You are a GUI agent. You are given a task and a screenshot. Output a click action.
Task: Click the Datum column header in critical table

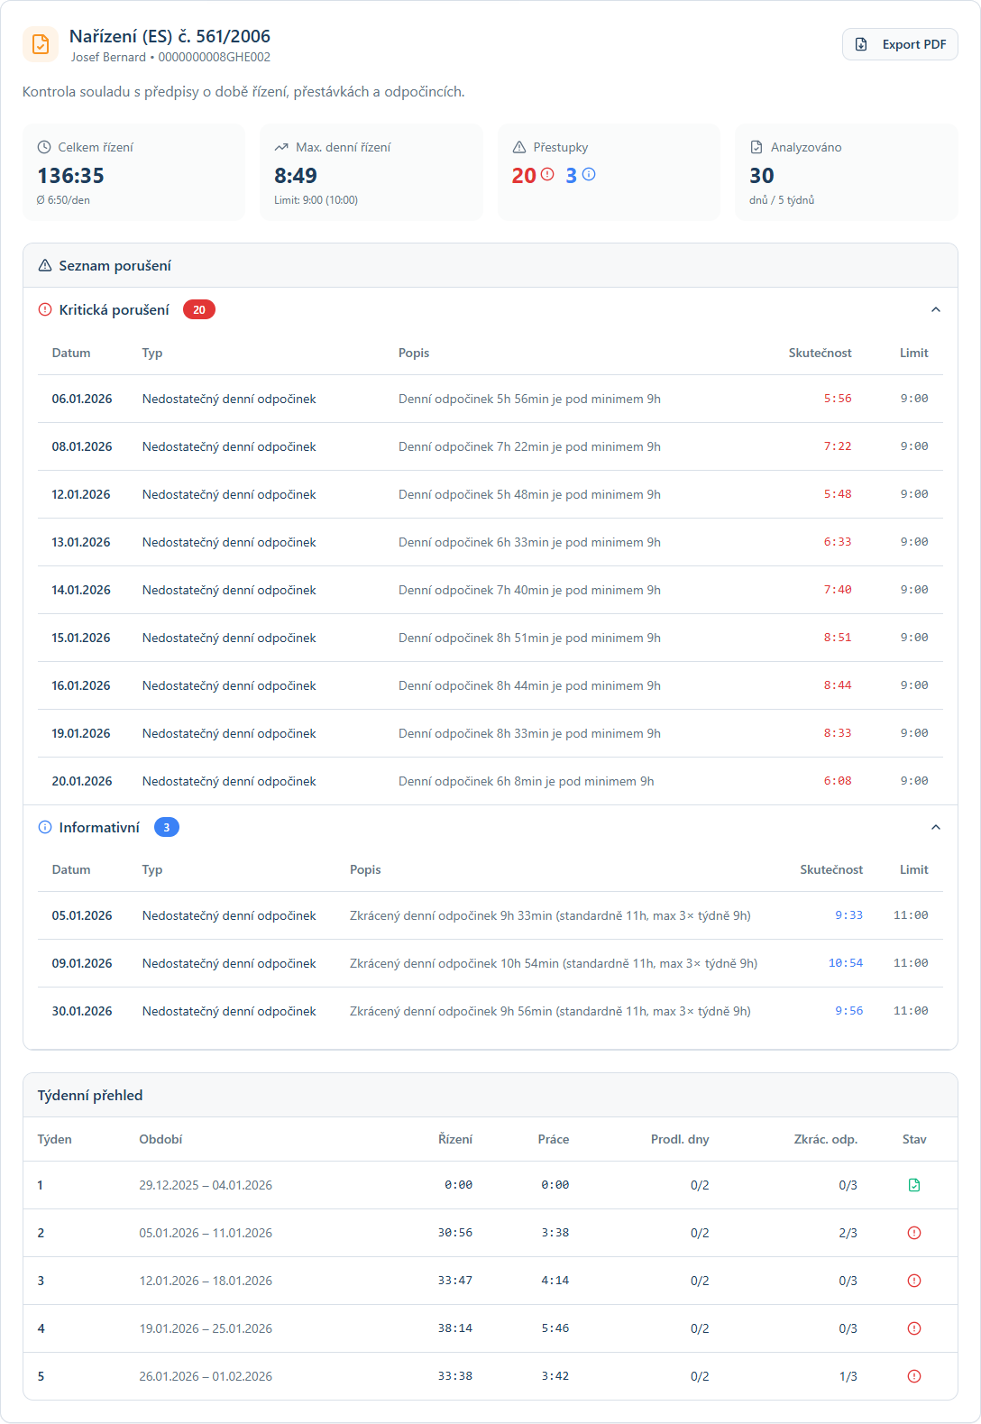[x=71, y=354]
